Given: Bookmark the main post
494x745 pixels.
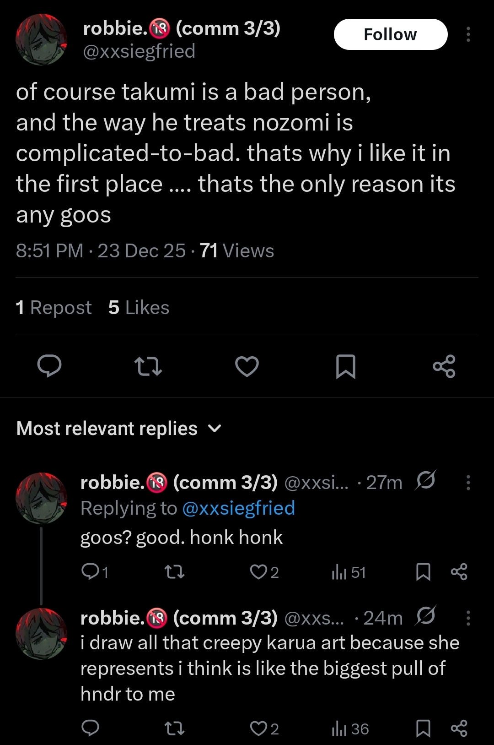Looking at the screenshot, I should click(345, 366).
